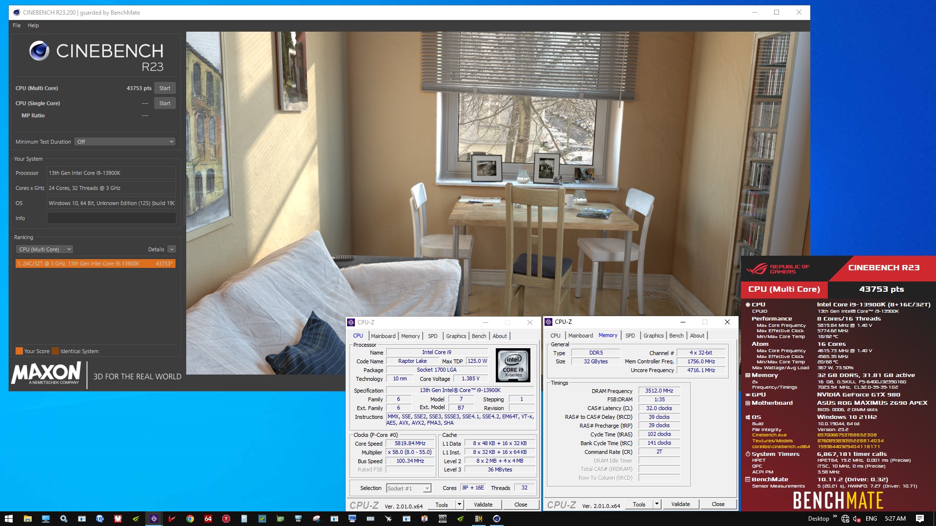Open the File menu in Cinebench

coord(17,25)
